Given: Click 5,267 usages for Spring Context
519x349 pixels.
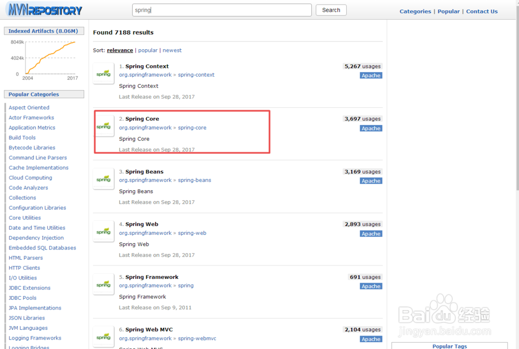Looking at the screenshot, I should [362, 66].
